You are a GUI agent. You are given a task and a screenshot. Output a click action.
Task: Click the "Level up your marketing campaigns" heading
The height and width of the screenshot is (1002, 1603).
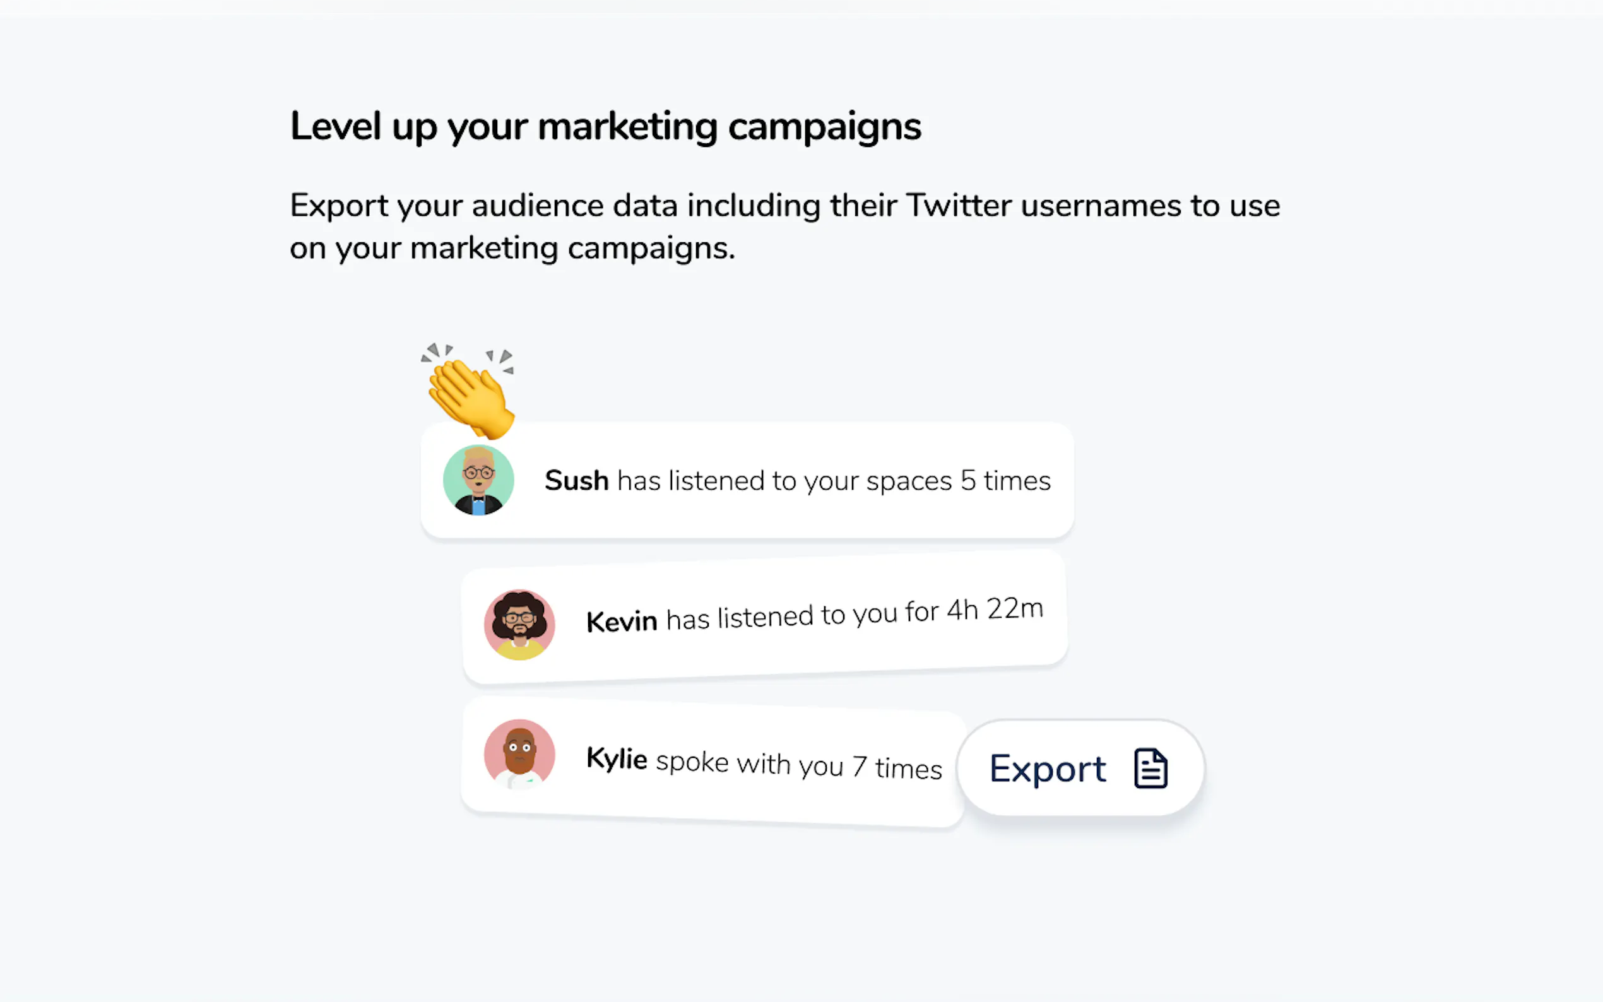coord(605,126)
